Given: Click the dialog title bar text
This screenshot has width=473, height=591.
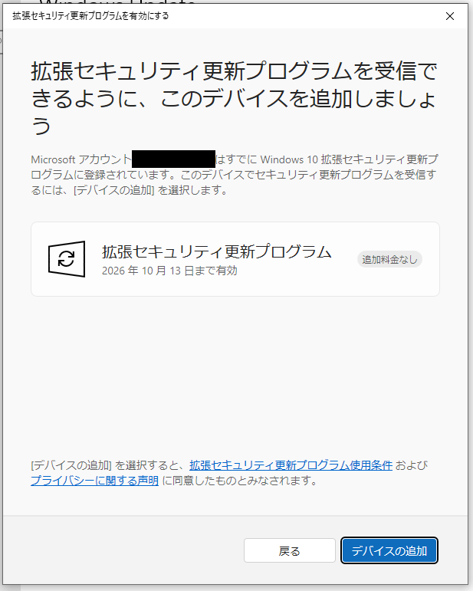Looking at the screenshot, I should (90, 15).
